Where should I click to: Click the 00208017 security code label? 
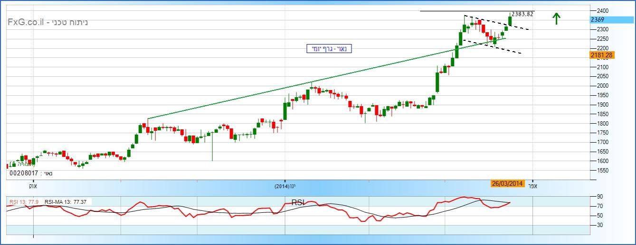pos(31,173)
